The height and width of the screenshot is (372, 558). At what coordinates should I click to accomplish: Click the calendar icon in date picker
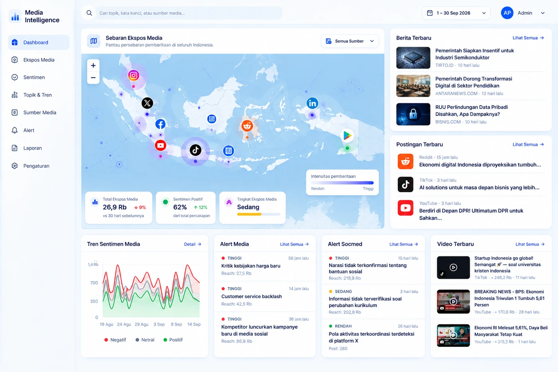click(x=430, y=13)
